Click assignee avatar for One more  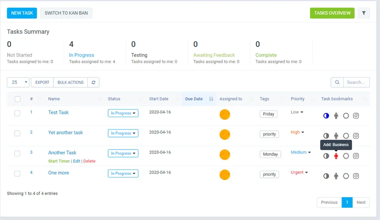coord(225,175)
